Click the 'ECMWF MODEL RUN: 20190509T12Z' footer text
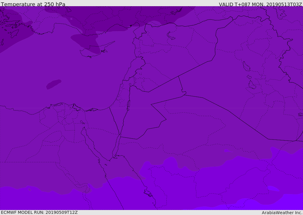 39,212
